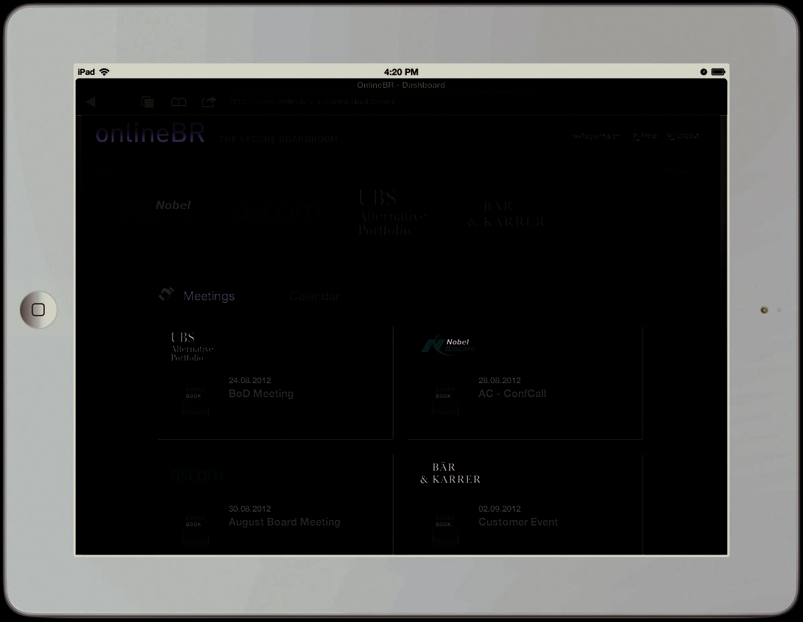Click the date 24.08.2012
Image resolution: width=803 pixels, height=622 pixels.
click(250, 380)
